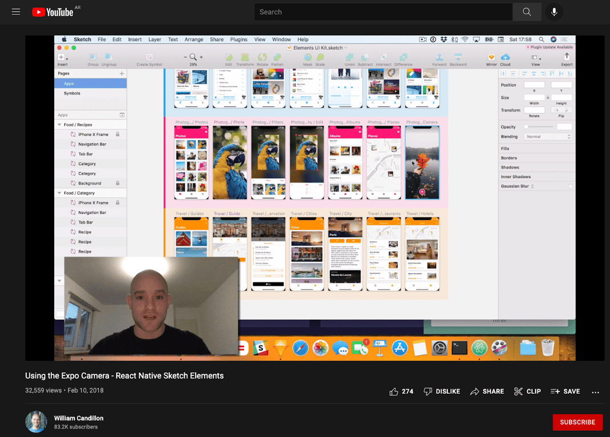
Task: Adjust the Opacity slider
Action: click(539, 127)
